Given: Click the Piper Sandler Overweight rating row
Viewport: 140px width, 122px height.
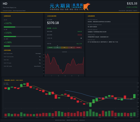Looking at the screenshot, I should [22, 53].
